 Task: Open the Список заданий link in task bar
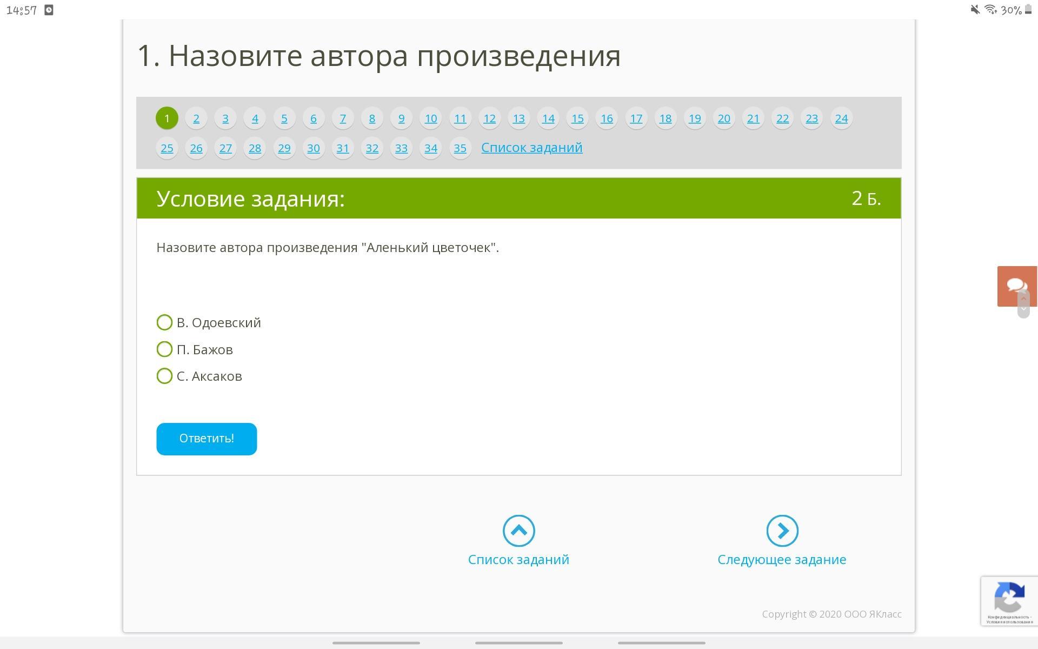[x=531, y=148]
